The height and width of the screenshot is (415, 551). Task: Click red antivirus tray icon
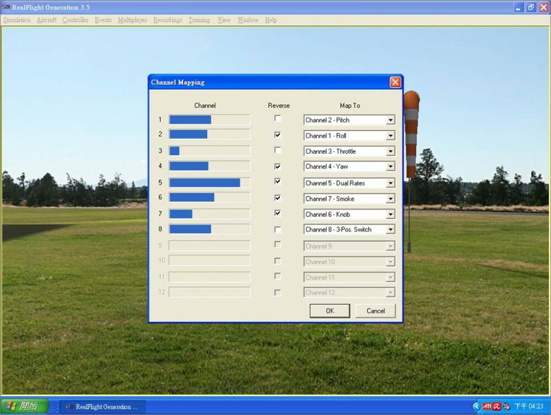496,407
